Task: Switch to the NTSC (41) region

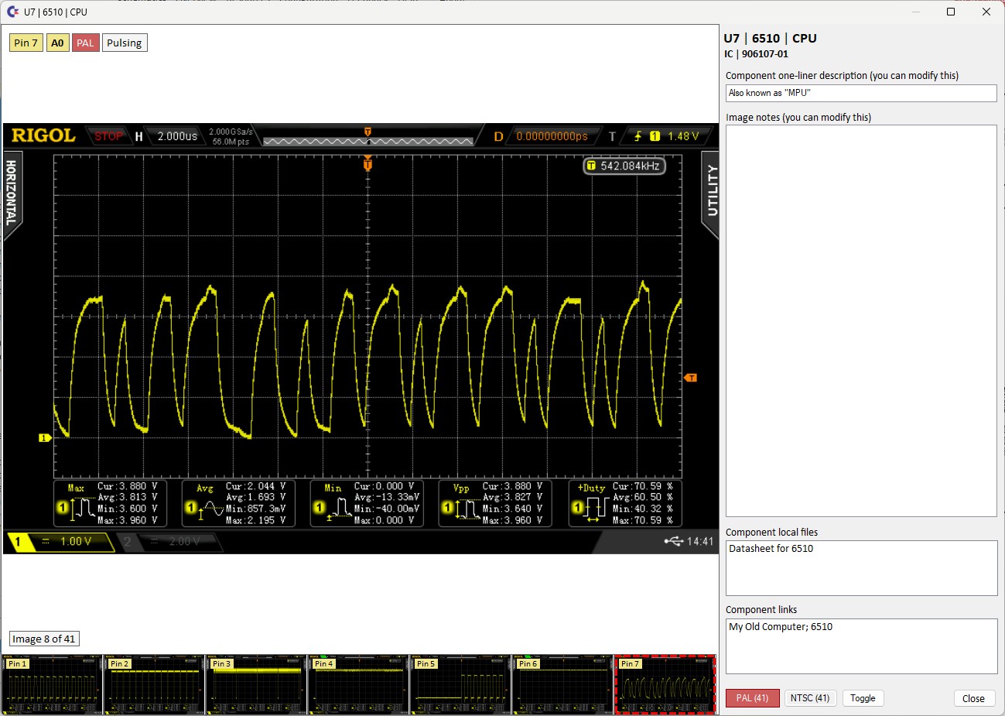Action: pyautogui.click(x=810, y=698)
